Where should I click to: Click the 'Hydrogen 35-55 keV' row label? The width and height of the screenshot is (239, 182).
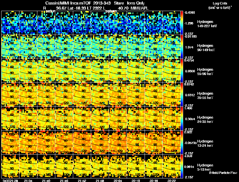[x=205, y=96]
